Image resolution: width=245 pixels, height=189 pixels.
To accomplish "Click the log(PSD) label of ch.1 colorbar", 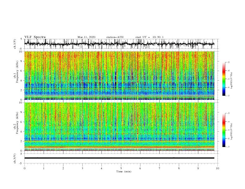I will coord(232,81).
